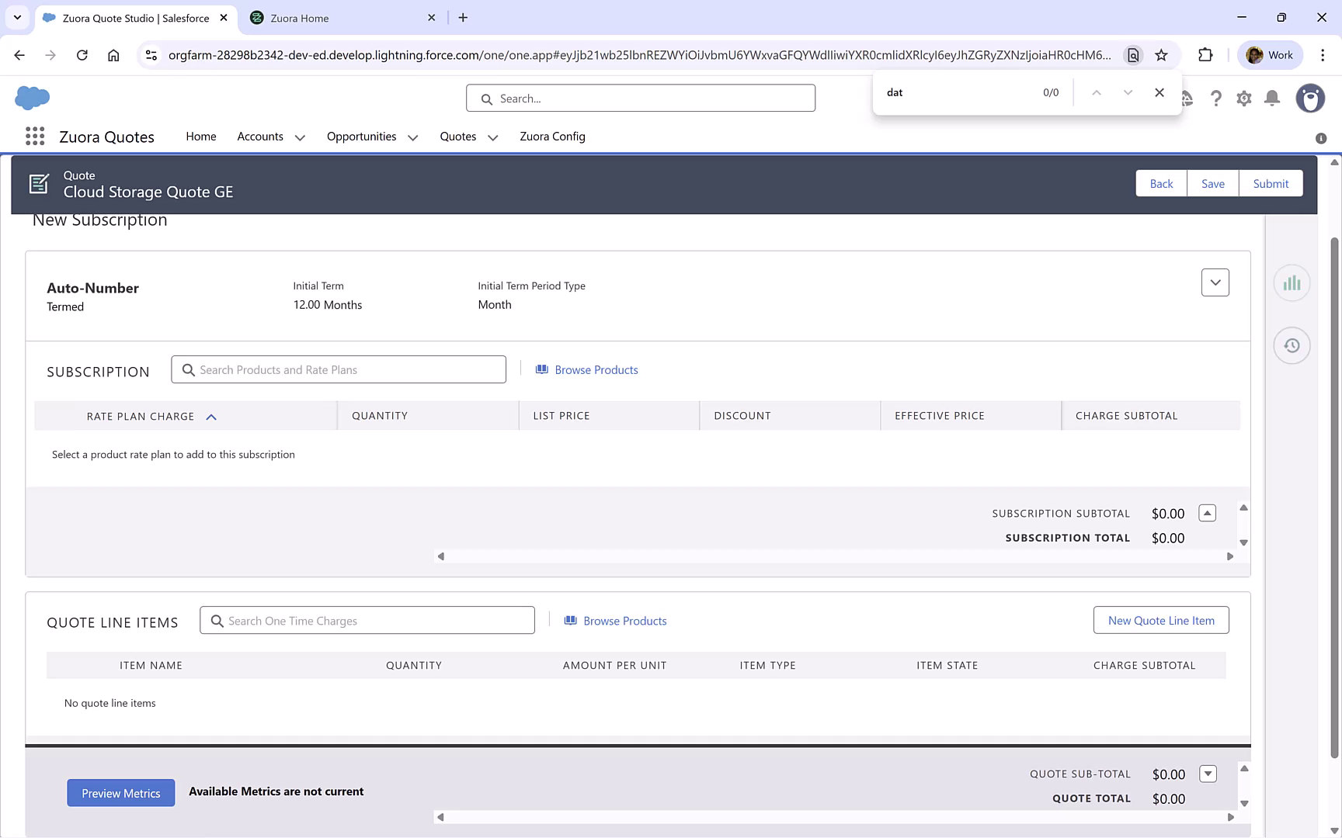Screen dimensions: 1342x838
Task: Expand the Quote Sub-Total arrow toggle
Action: click(x=1208, y=774)
